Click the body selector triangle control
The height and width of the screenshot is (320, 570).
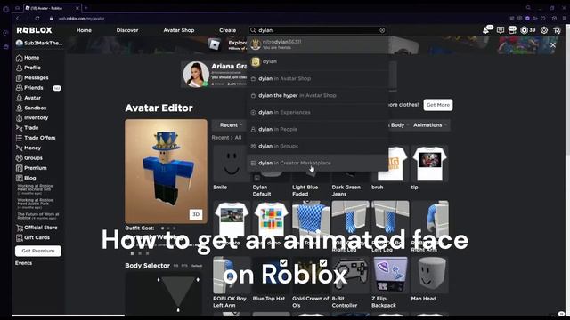(x=178, y=293)
